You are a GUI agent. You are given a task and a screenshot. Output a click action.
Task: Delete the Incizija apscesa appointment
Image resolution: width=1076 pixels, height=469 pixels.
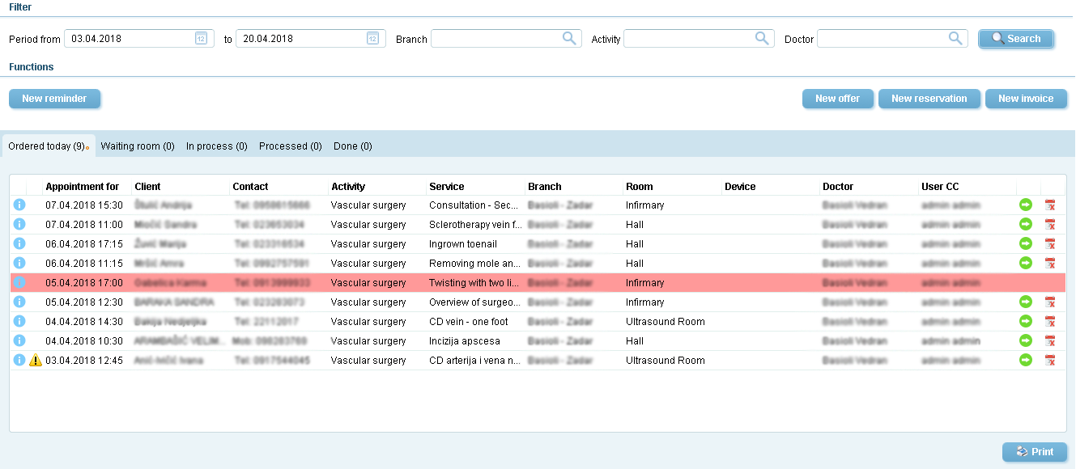pos(1050,341)
